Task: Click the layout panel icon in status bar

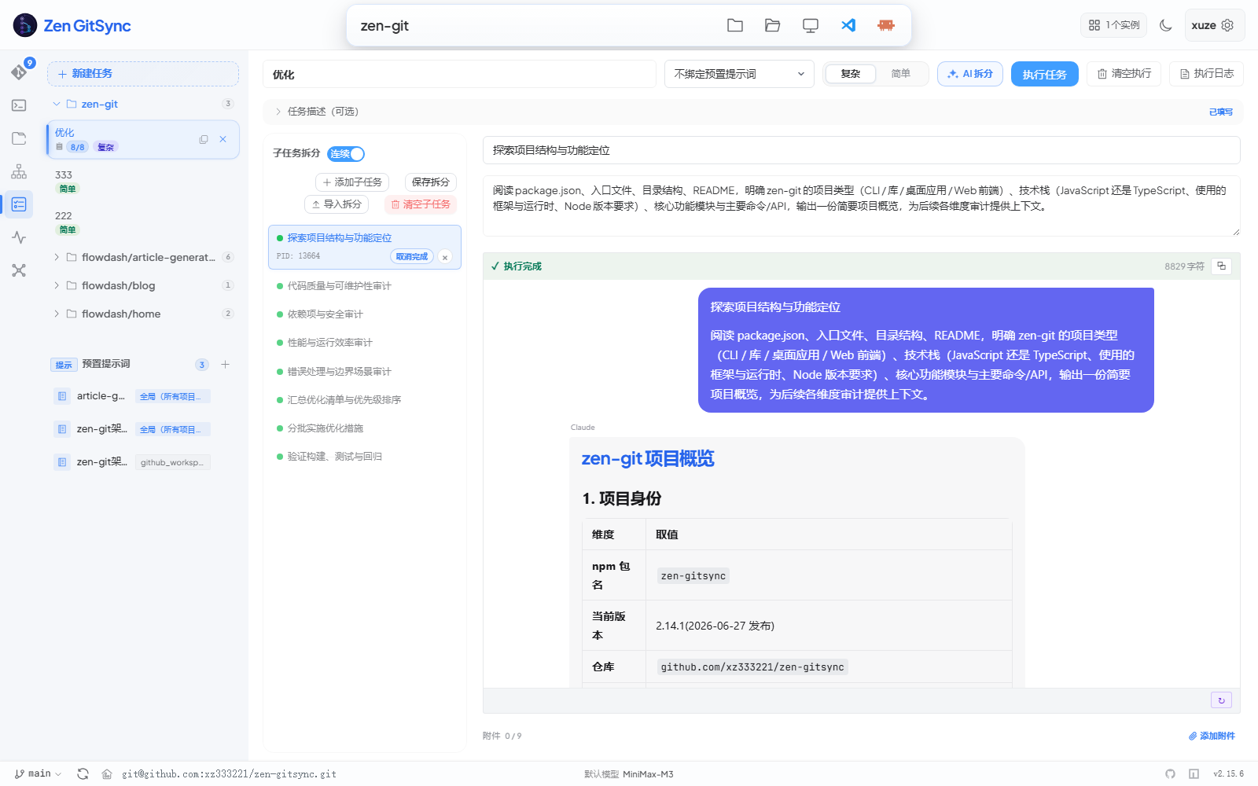Action: pyautogui.click(x=1194, y=774)
